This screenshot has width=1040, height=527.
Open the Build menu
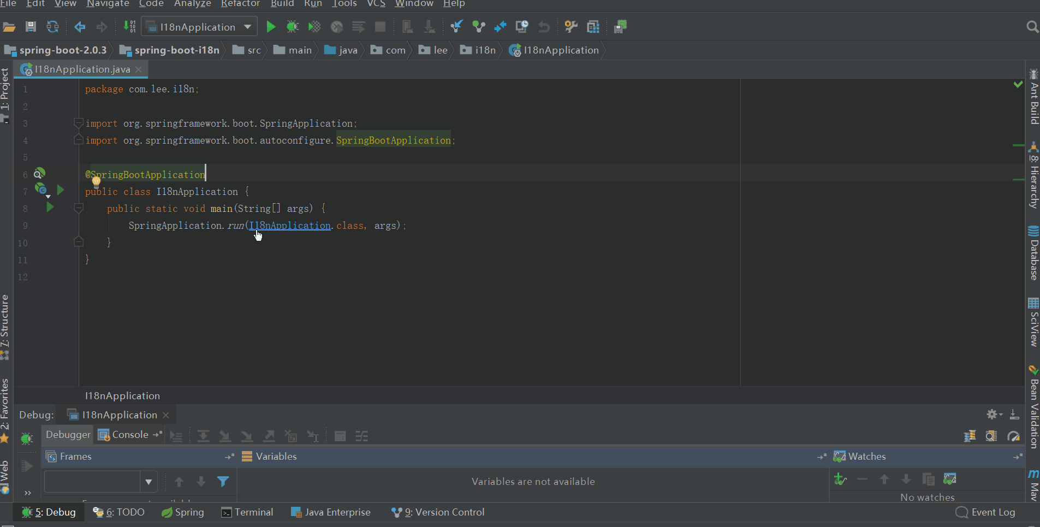282,4
